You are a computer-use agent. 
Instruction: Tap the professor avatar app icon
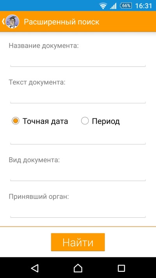pyautogui.click(x=12, y=22)
